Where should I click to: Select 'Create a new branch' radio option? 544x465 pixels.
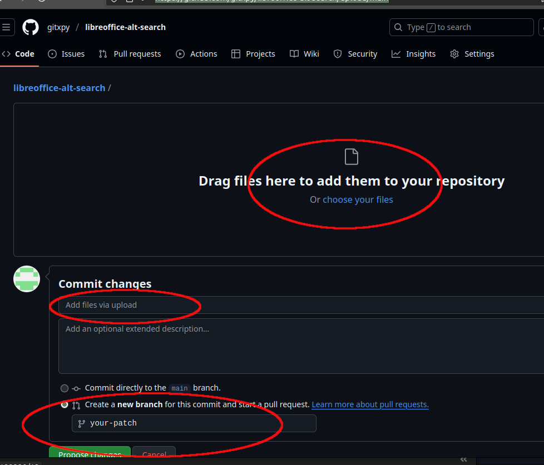65,404
